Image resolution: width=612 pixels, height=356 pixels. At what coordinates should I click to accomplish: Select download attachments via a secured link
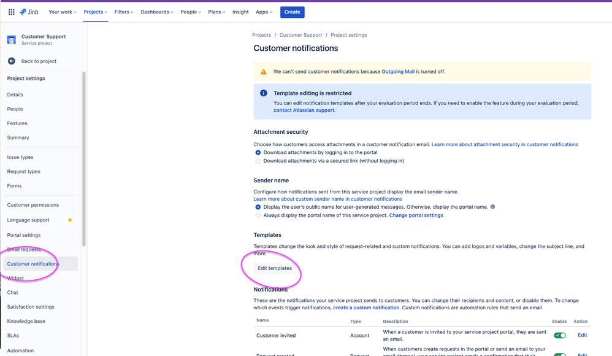[x=258, y=160]
